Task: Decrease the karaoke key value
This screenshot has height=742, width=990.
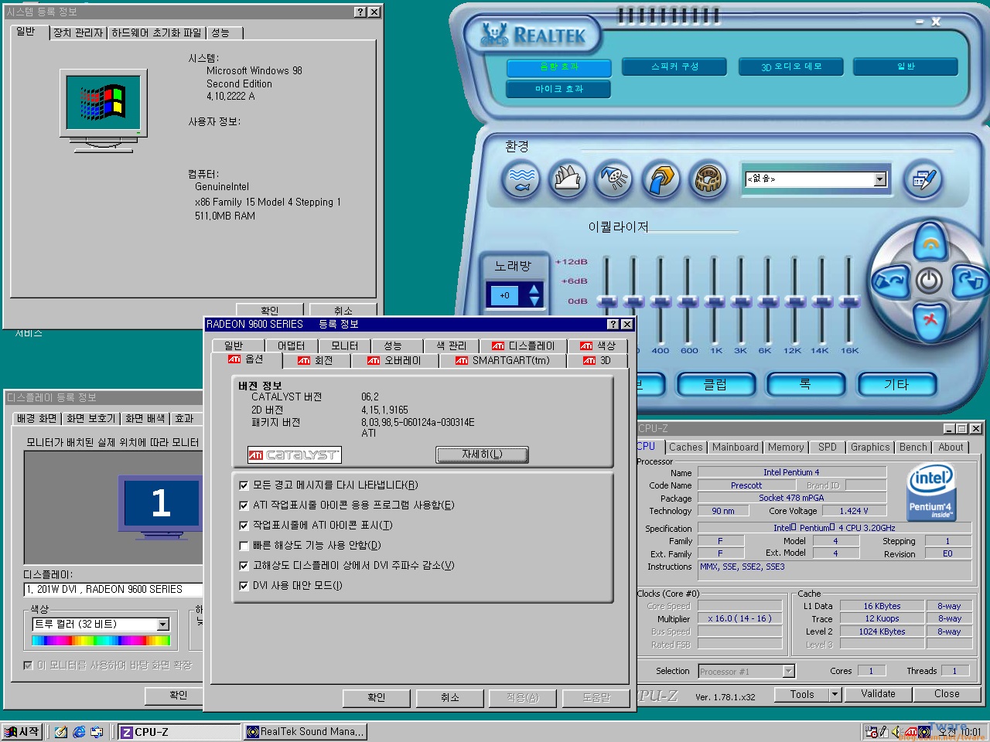Action: tap(534, 301)
